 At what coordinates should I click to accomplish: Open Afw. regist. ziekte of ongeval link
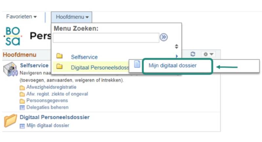coord(57,94)
